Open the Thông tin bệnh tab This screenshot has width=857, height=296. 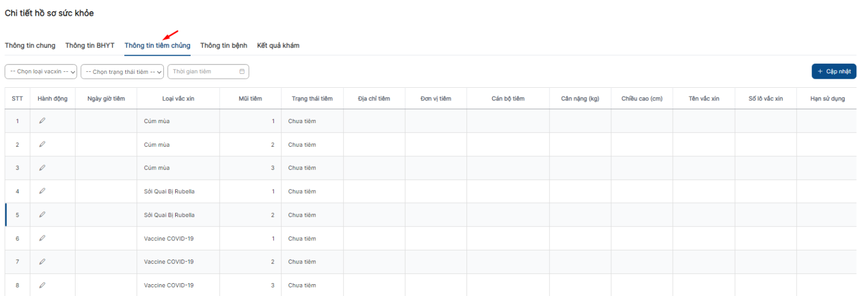[224, 45]
